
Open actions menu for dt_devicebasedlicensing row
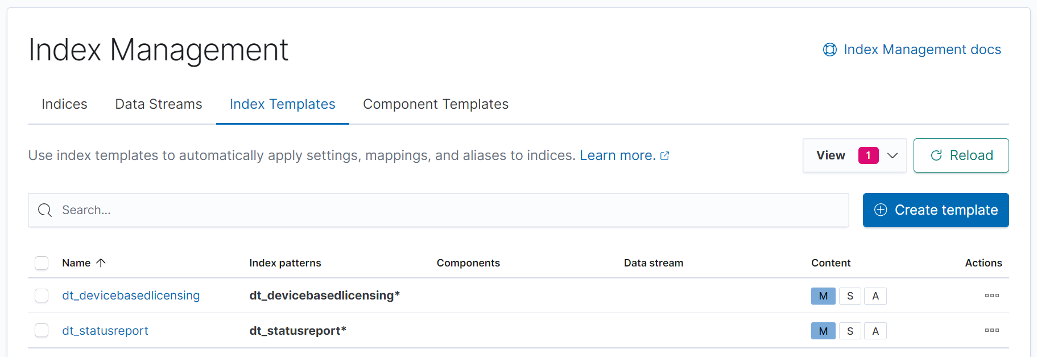(991, 296)
